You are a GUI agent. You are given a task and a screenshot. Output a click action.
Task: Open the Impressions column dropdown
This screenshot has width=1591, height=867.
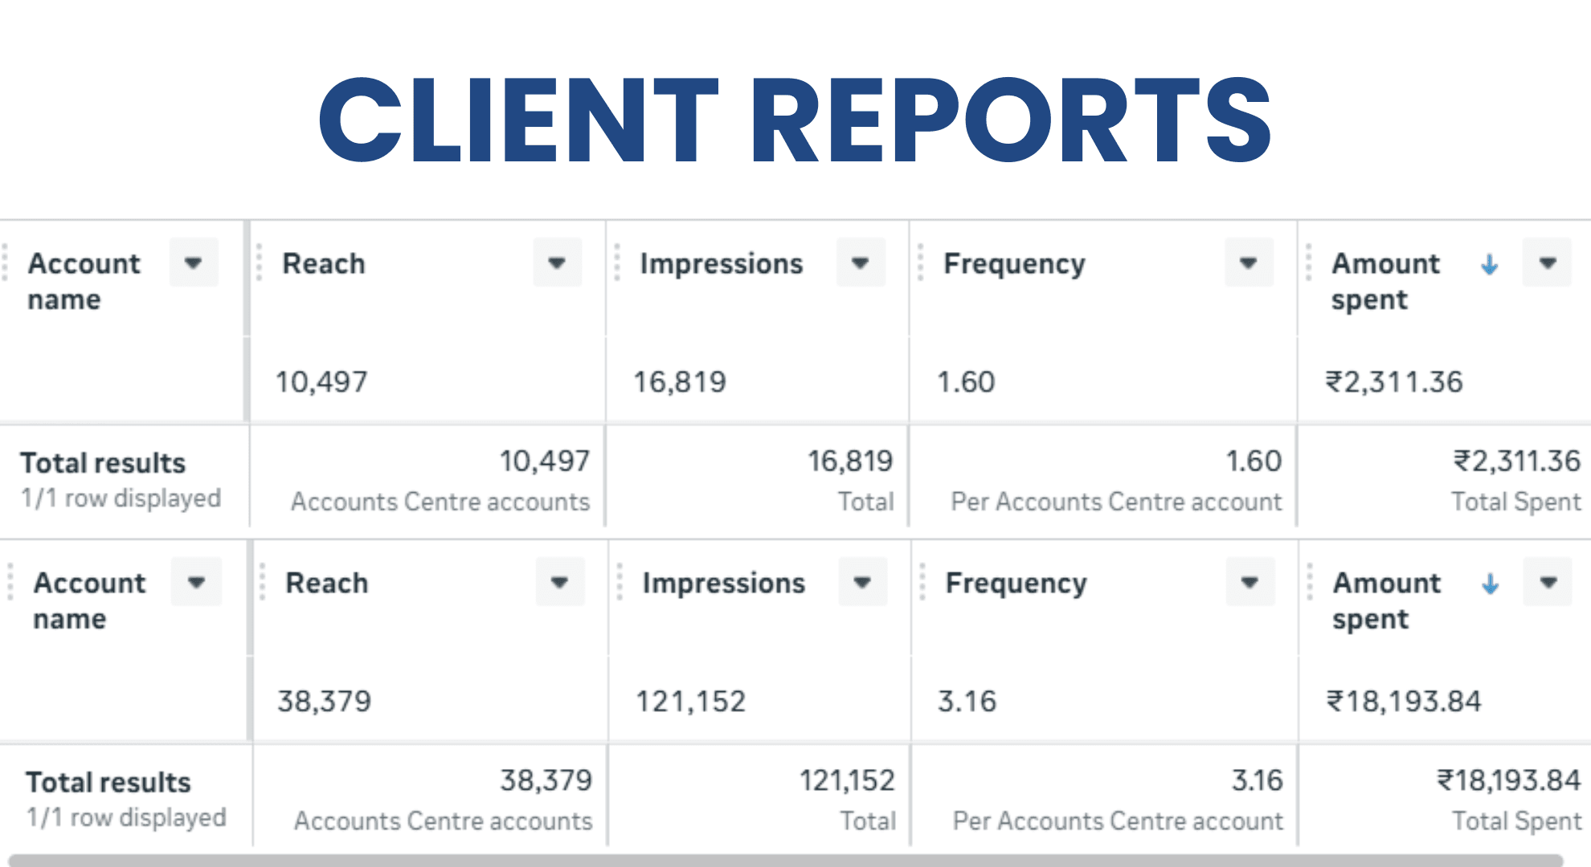859,263
